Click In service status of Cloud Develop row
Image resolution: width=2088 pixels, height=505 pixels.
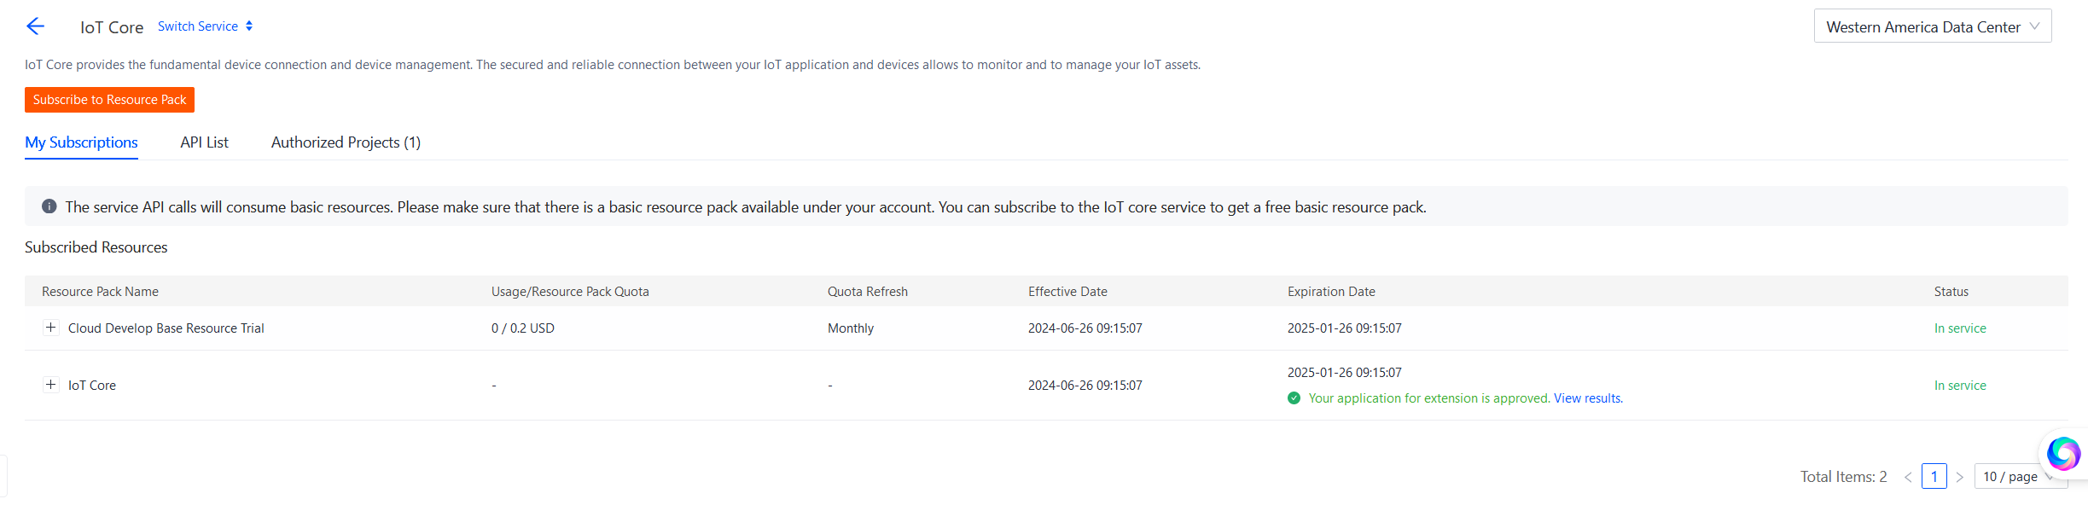tap(1959, 328)
